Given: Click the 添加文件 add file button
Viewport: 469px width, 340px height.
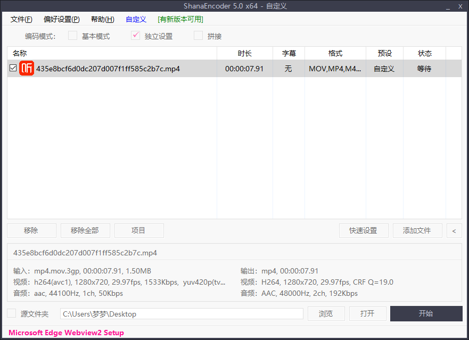Looking at the screenshot, I should click(417, 230).
